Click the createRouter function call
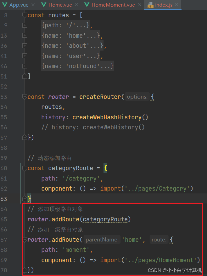 point(100,97)
